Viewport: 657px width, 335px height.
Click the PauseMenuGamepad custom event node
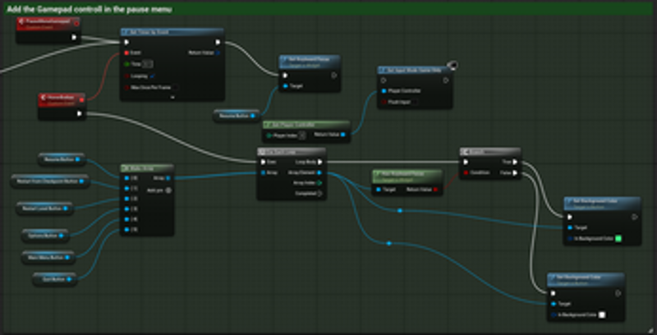[x=45, y=22]
